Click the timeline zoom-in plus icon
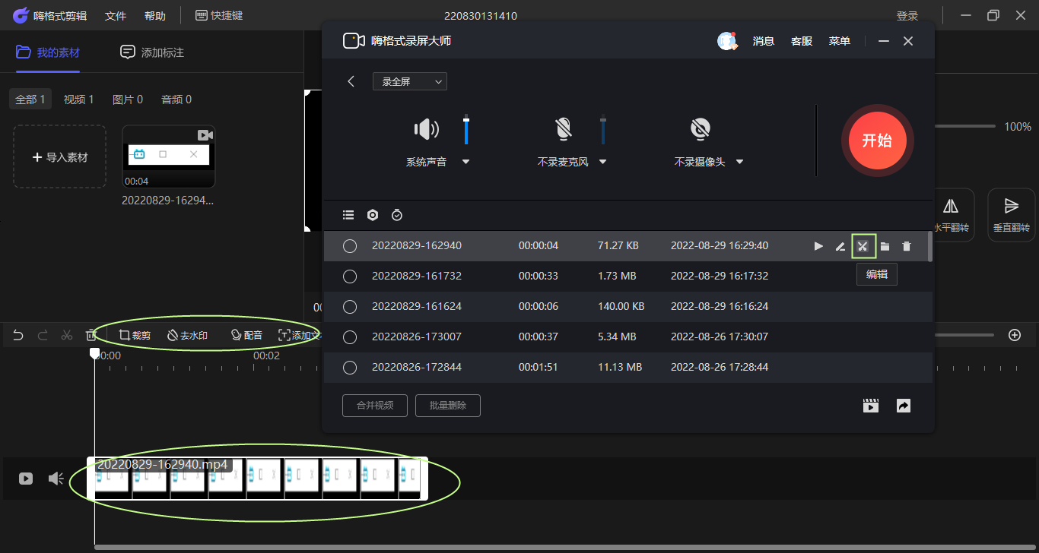Screen dimensions: 1039x553 (x=1015, y=335)
